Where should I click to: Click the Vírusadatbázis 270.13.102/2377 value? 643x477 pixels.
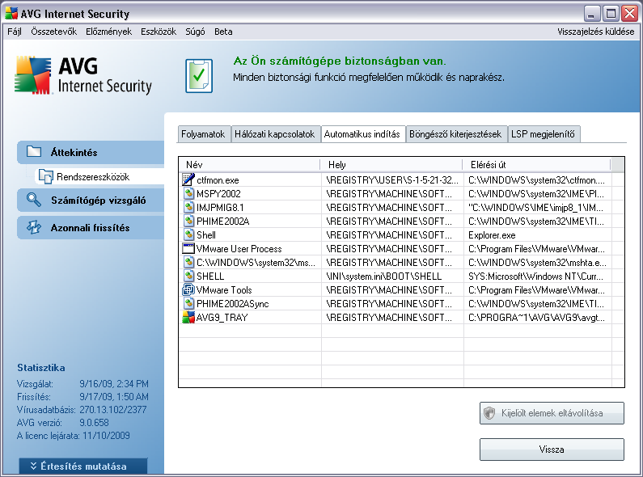click(112, 409)
